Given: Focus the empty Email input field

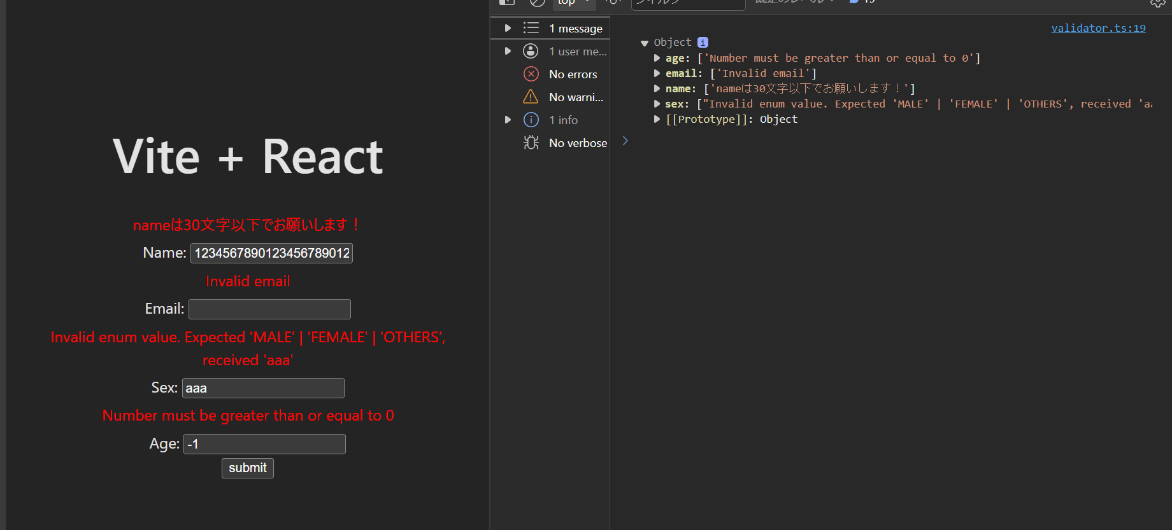Looking at the screenshot, I should pyautogui.click(x=269, y=309).
